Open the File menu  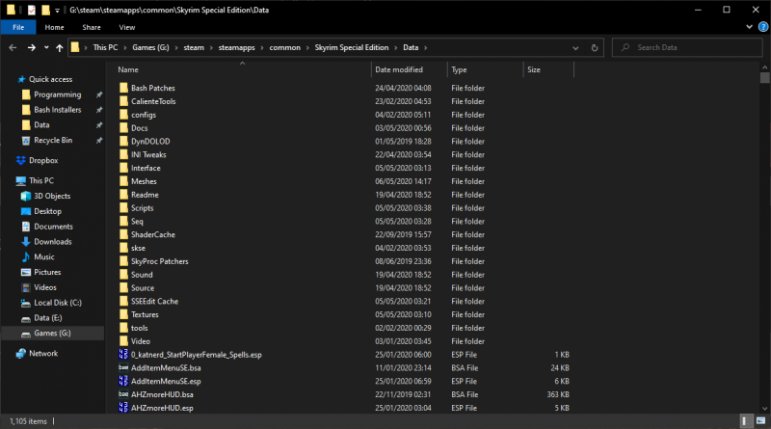point(18,28)
